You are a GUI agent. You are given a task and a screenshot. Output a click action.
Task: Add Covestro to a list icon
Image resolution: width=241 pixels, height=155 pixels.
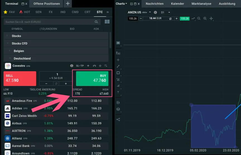point(106,66)
